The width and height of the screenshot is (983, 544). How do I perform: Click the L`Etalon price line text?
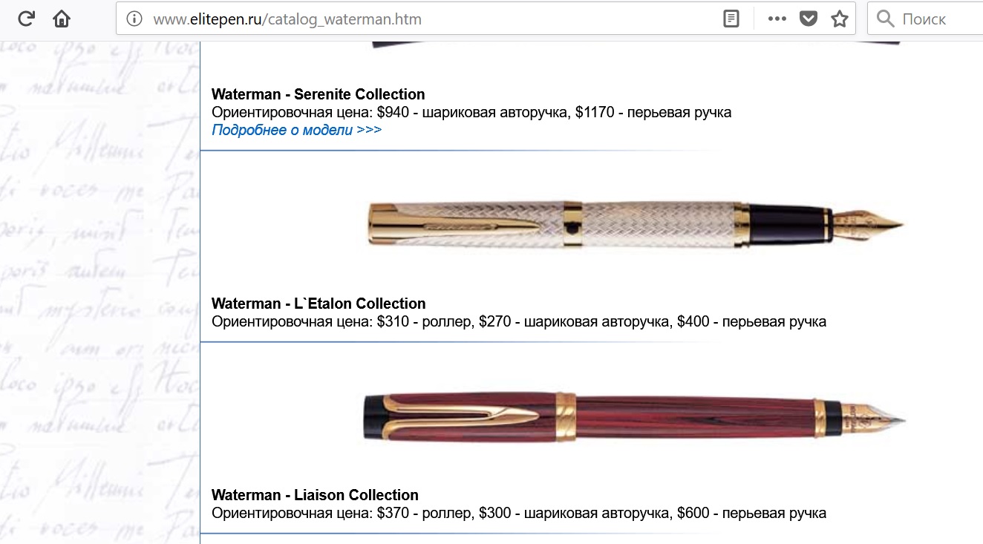point(519,322)
